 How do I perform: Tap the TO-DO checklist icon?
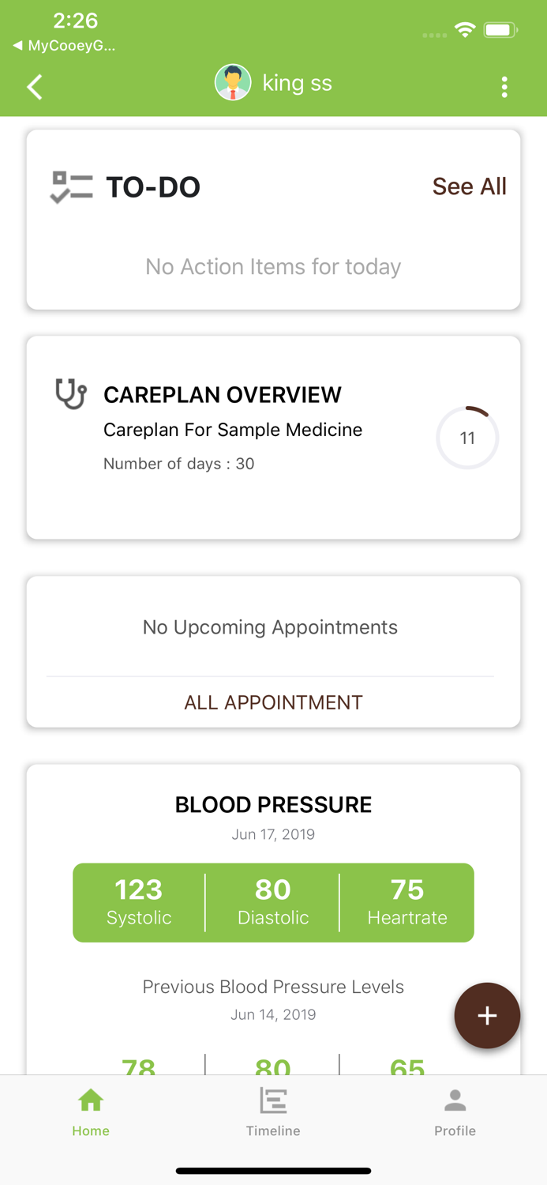pos(71,187)
